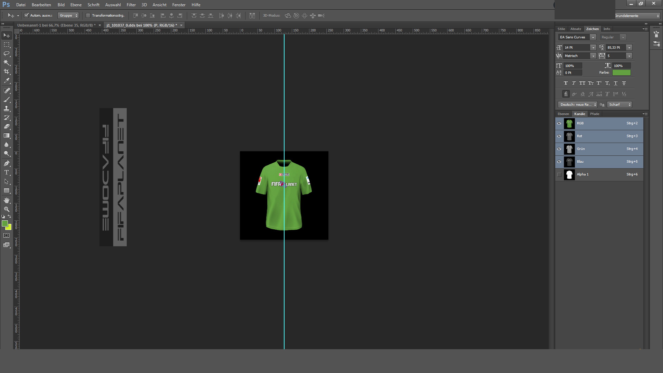This screenshot has height=373, width=663.
Task: Click the vertical scale 100% field
Action: click(x=573, y=66)
